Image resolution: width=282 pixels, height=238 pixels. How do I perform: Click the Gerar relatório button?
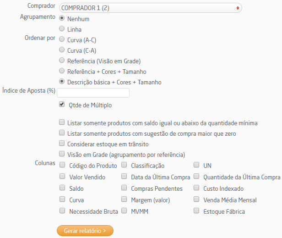pos(85,231)
